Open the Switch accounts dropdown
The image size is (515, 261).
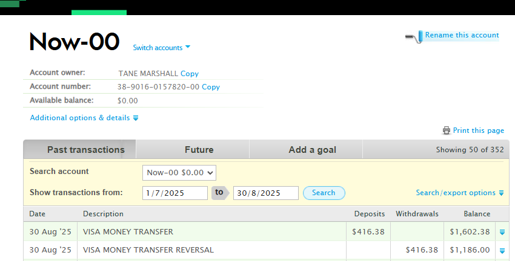161,48
